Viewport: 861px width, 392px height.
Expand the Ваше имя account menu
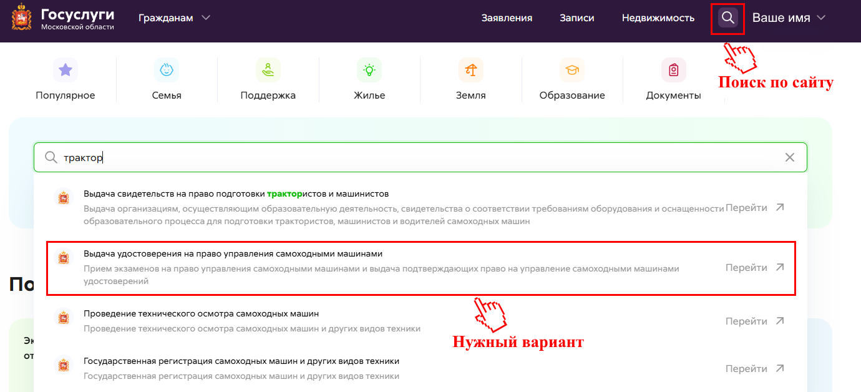click(789, 18)
